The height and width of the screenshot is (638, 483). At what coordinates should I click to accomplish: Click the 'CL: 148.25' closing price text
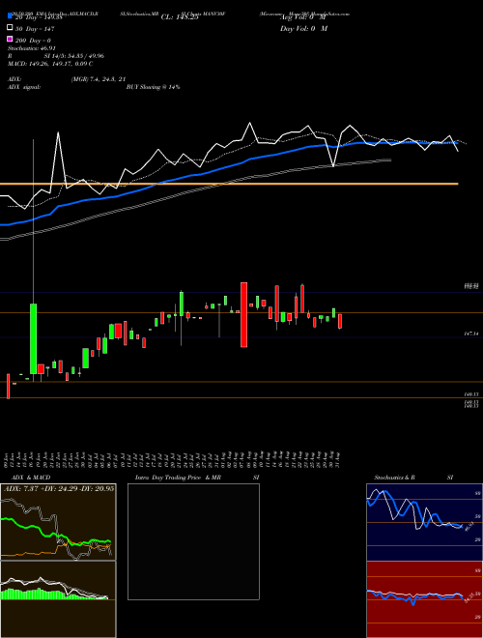click(180, 17)
